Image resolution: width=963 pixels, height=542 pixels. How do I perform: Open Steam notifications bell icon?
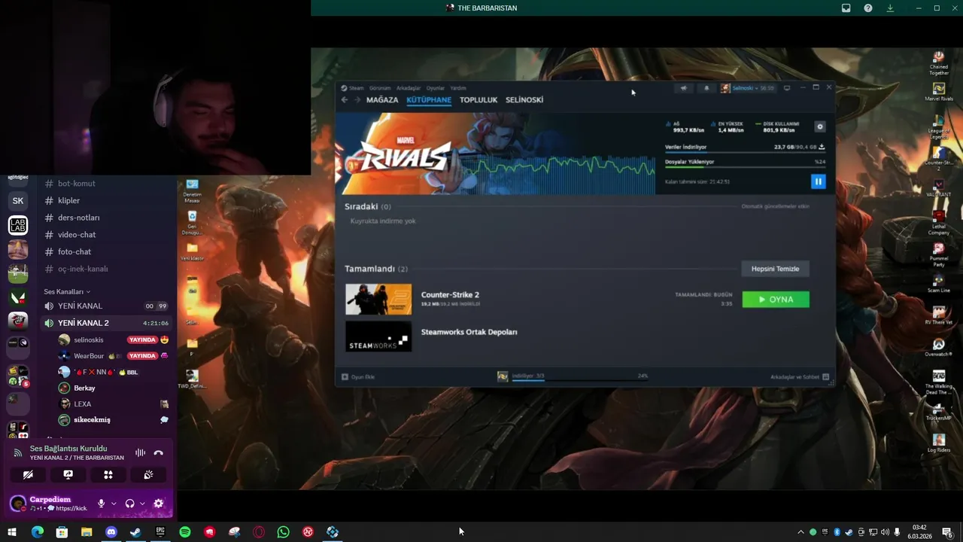coord(706,88)
